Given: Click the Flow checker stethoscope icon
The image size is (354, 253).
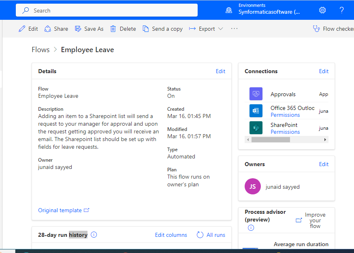Looking at the screenshot, I should [x=316, y=29].
